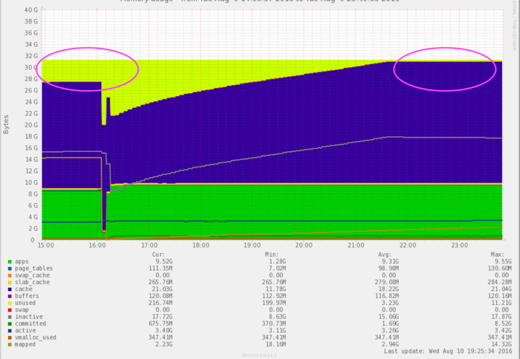Click the green apps legend swatch
This screenshot has width=520, height=359.
10,262
